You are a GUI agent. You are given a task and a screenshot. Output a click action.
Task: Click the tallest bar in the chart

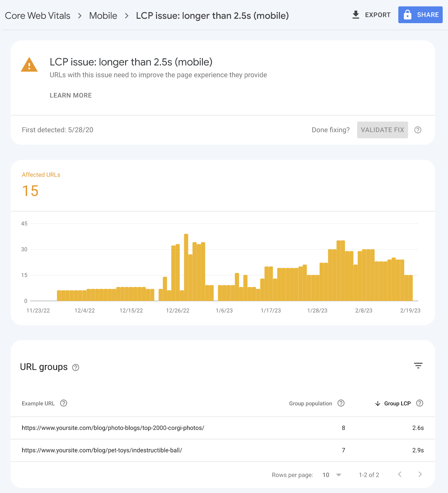186,267
